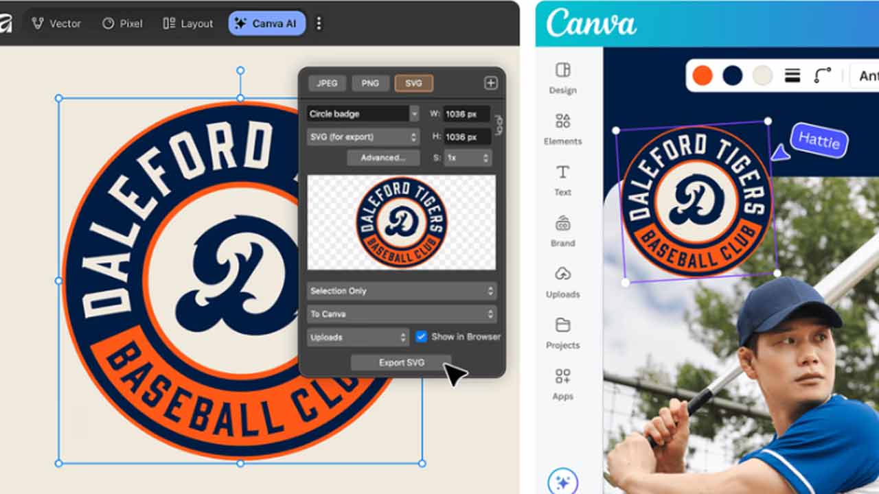Click the Export SVG button
The height and width of the screenshot is (494, 879).
(401, 362)
